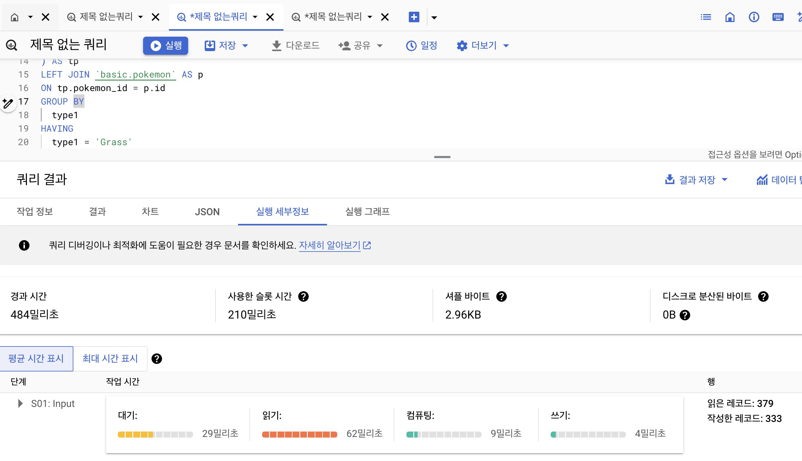Click help icon next to 디스크로 분산된 바이트
The width and height of the screenshot is (802, 461).
763,297
